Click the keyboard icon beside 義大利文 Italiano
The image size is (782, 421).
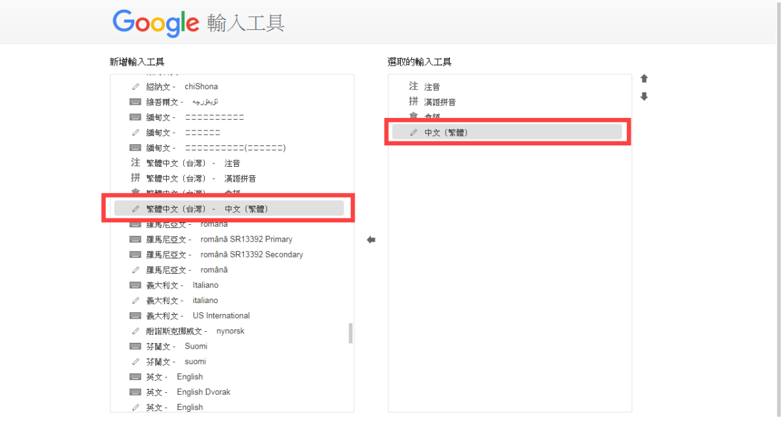[136, 285]
